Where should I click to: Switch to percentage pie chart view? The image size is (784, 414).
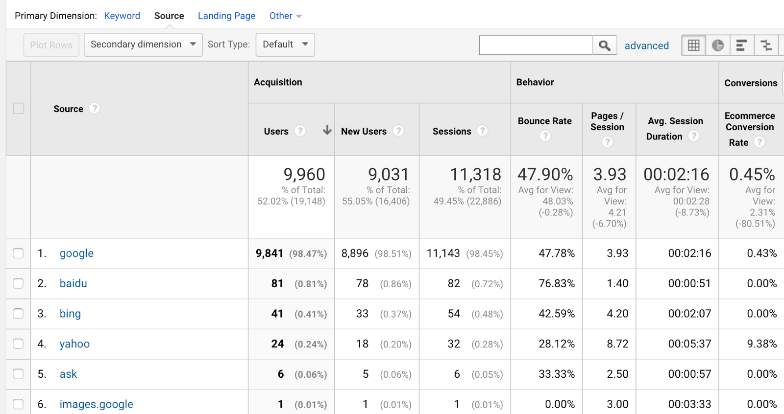click(x=718, y=46)
